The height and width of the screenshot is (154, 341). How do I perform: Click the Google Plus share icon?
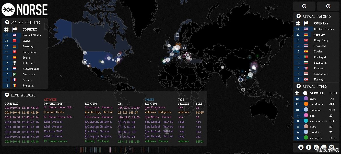click(x=316, y=147)
